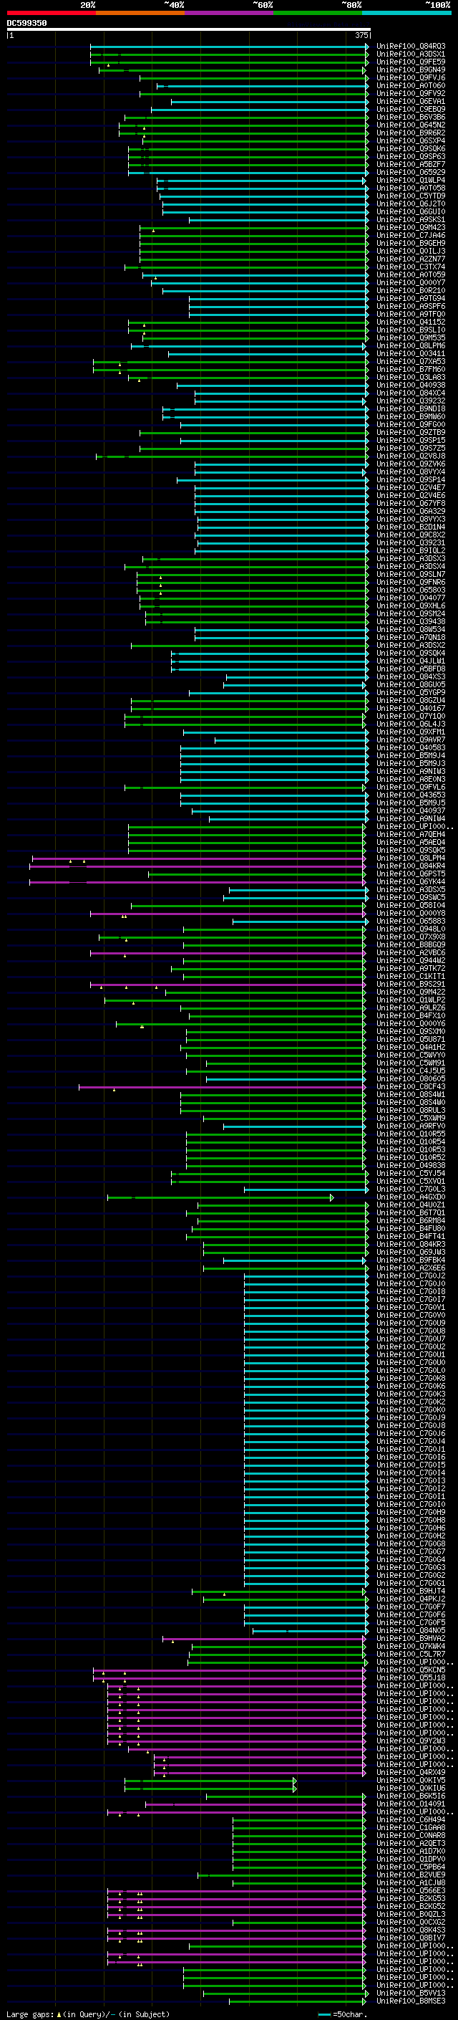Select the UniRef100_B0R210 label
The width and height of the screenshot is (458, 2020).
pos(411,290)
